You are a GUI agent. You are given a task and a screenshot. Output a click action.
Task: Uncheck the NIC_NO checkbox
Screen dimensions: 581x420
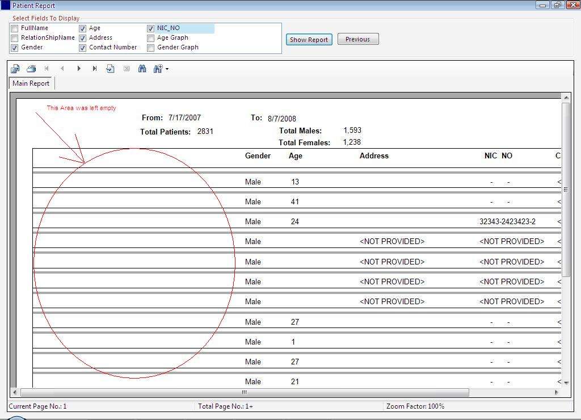click(x=150, y=28)
